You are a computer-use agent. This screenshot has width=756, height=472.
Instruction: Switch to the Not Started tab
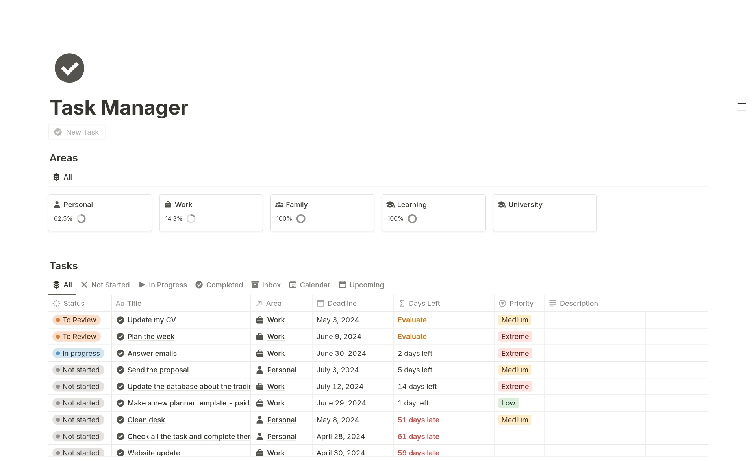(105, 285)
